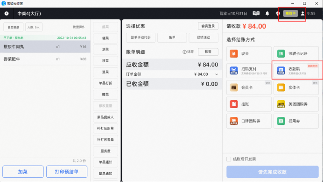This screenshot has width=323, height=182.
Task: Click the 起菜 action button
Action: click(x=105, y=27)
